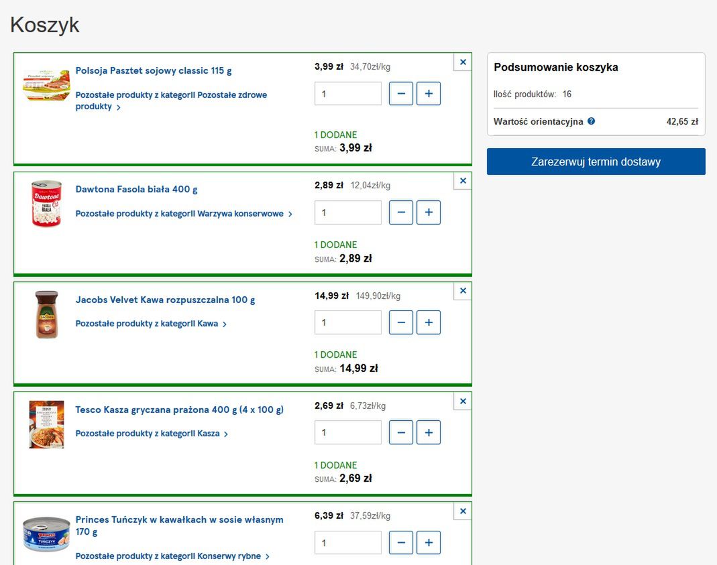Open Tesco Kasza gryczana prażona product

pos(179,410)
